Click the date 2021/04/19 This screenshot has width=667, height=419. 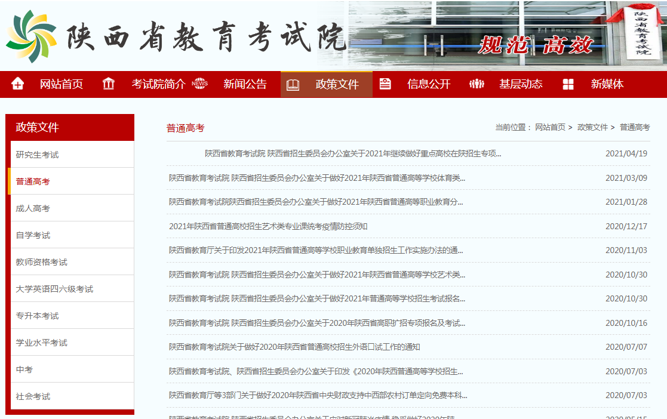click(x=626, y=153)
